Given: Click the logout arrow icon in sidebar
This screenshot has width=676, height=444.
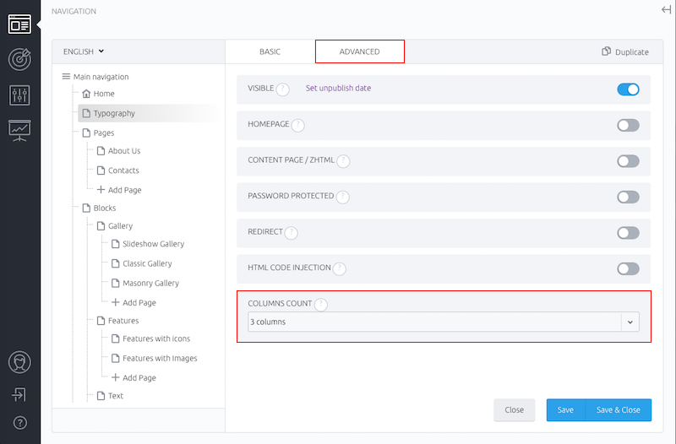Looking at the screenshot, I should [x=19, y=394].
